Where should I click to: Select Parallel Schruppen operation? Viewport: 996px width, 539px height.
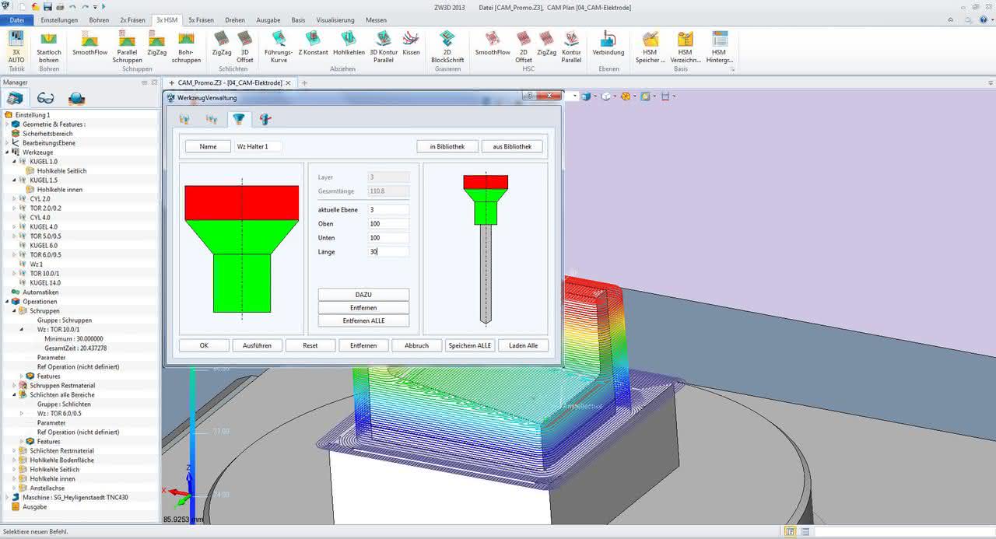click(x=127, y=47)
